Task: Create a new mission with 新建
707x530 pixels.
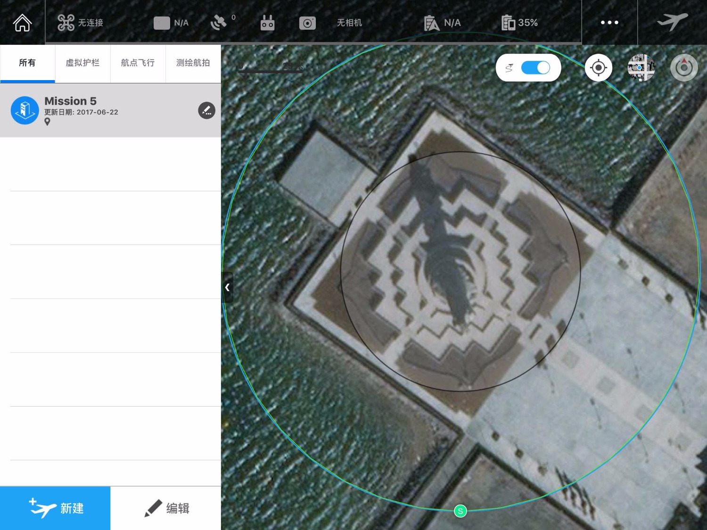Action: 55,508
